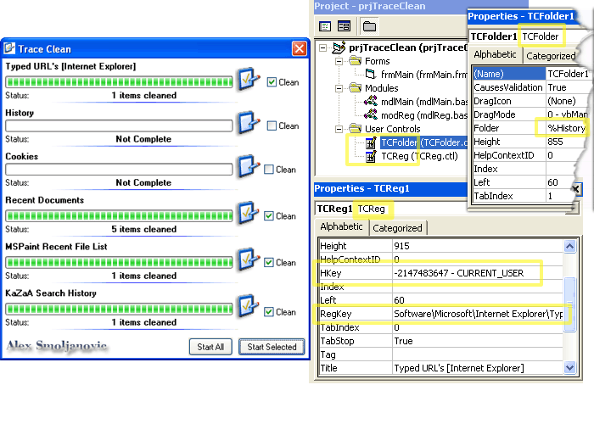Click the Recent Documents clean icon
This screenshot has height=424, width=594.
[x=248, y=214]
